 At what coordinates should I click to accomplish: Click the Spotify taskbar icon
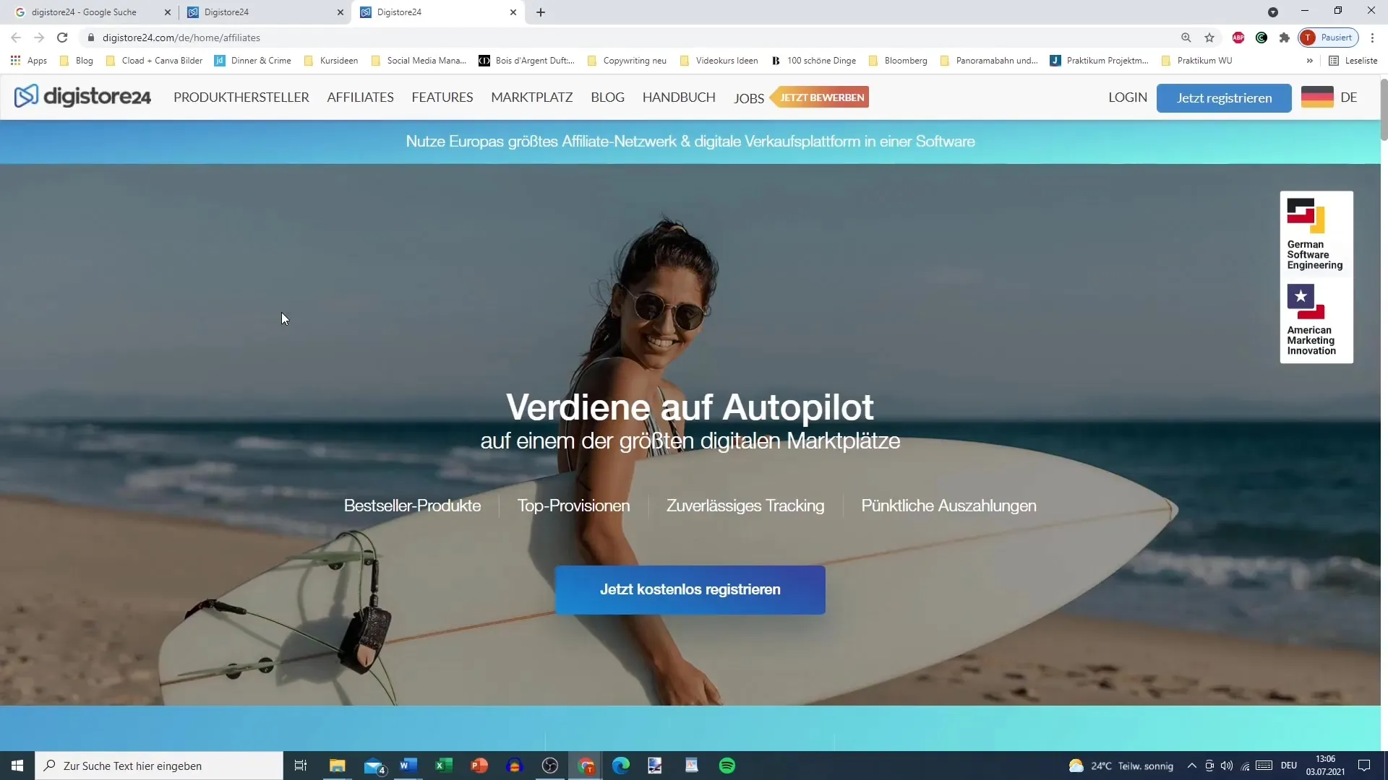coord(728,766)
